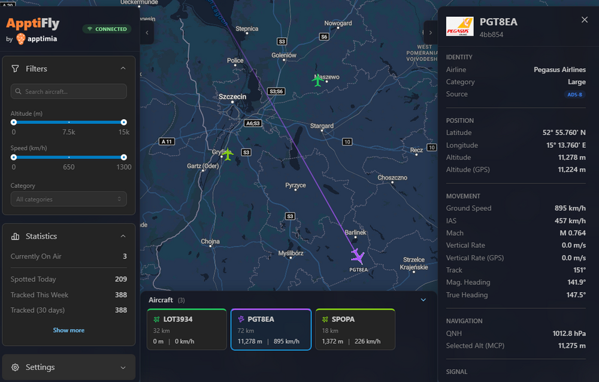Click the Selected Alt (MCP) value
This screenshot has height=382, width=599.
click(571, 345)
